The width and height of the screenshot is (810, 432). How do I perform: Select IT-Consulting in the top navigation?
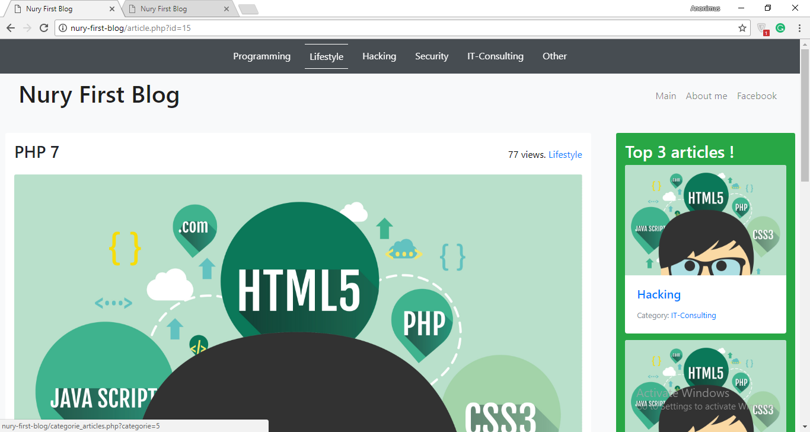point(495,56)
